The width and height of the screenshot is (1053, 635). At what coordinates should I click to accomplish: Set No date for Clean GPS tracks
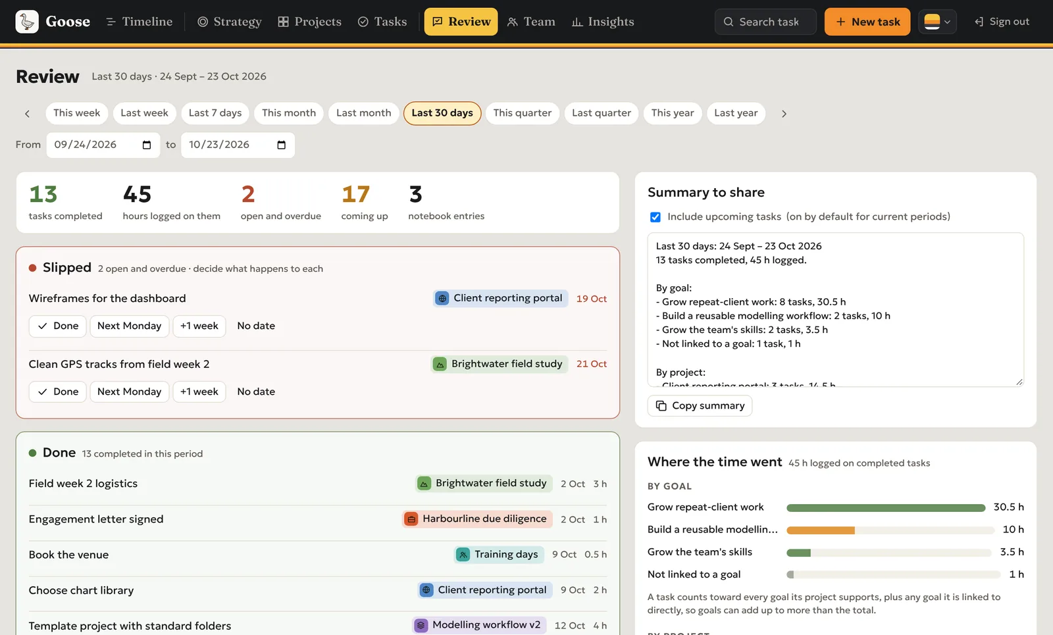[x=256, y=392]
